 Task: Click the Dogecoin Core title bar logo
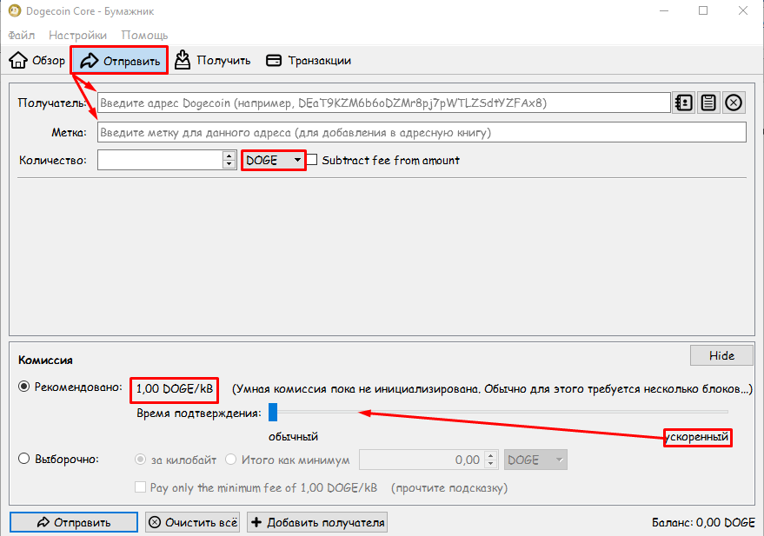click(x=15, y=11)
